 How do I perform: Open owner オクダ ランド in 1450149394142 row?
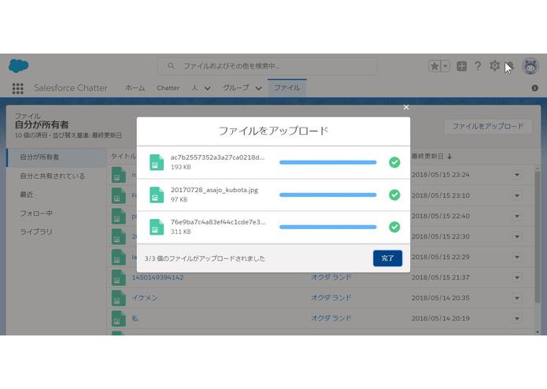pos(331,277)
